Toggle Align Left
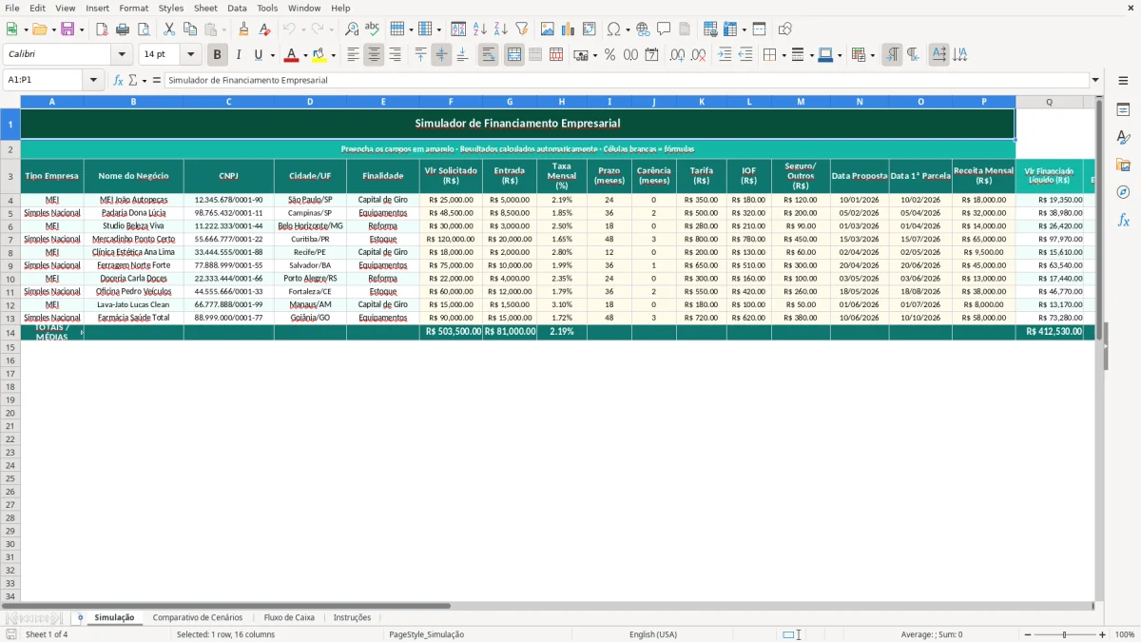 354,55
